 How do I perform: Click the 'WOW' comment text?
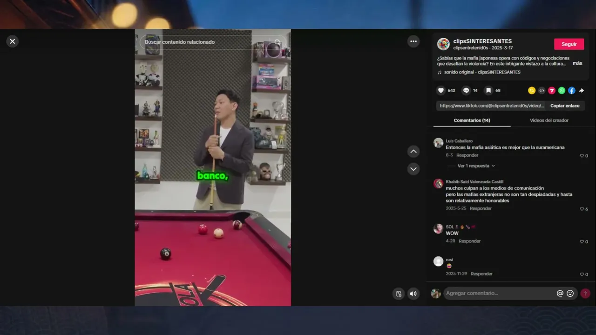452,233
